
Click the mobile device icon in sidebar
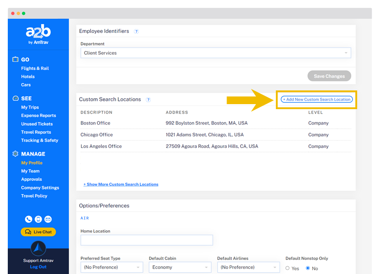coord(38,219)
